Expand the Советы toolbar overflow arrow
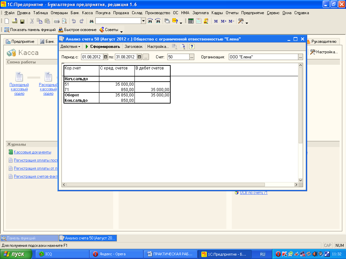 coord(121,32)
